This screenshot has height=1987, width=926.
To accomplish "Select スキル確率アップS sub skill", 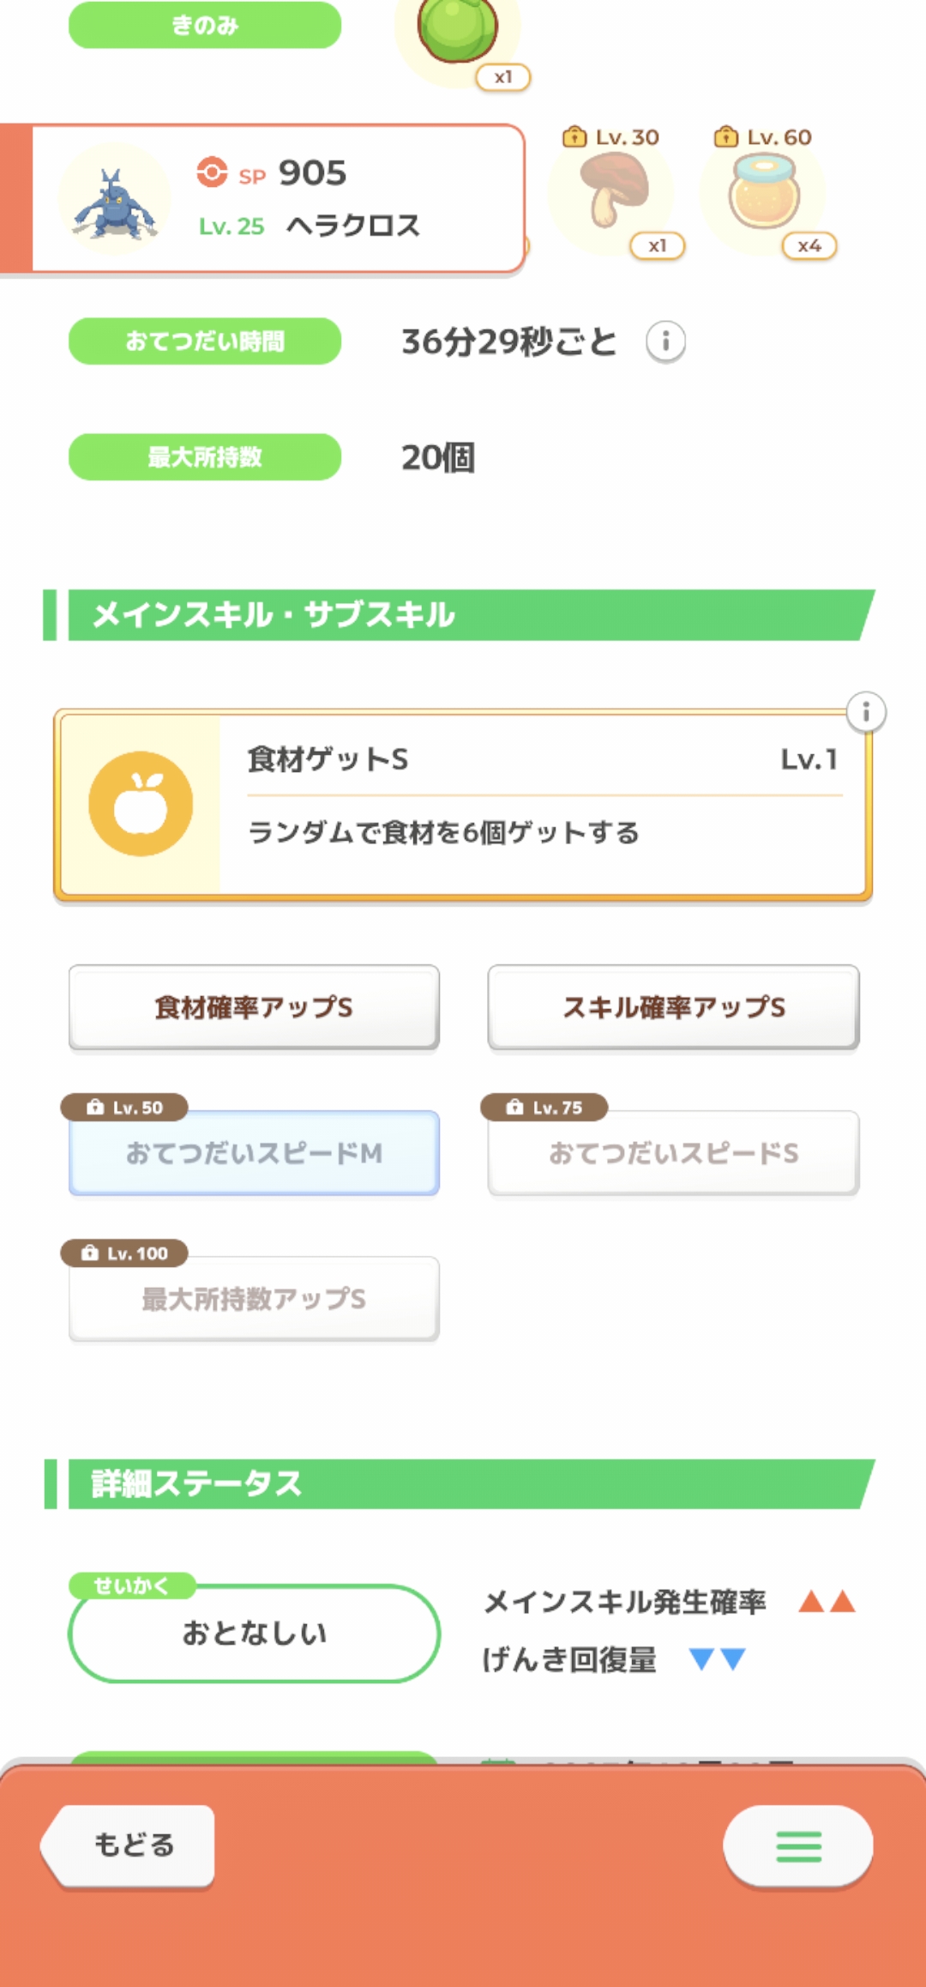I will point(673,1007).
